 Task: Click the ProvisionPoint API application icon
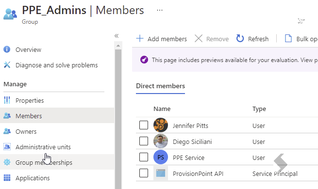(161, 173)
